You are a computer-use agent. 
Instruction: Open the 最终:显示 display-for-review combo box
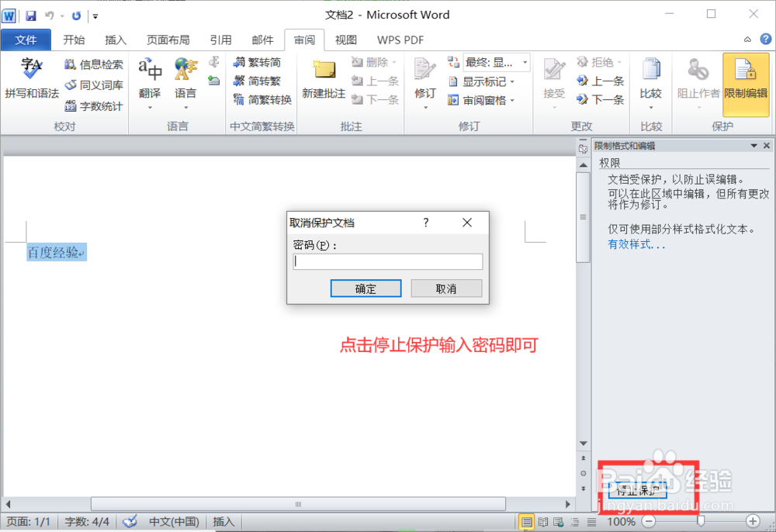(x=495, y=62)
